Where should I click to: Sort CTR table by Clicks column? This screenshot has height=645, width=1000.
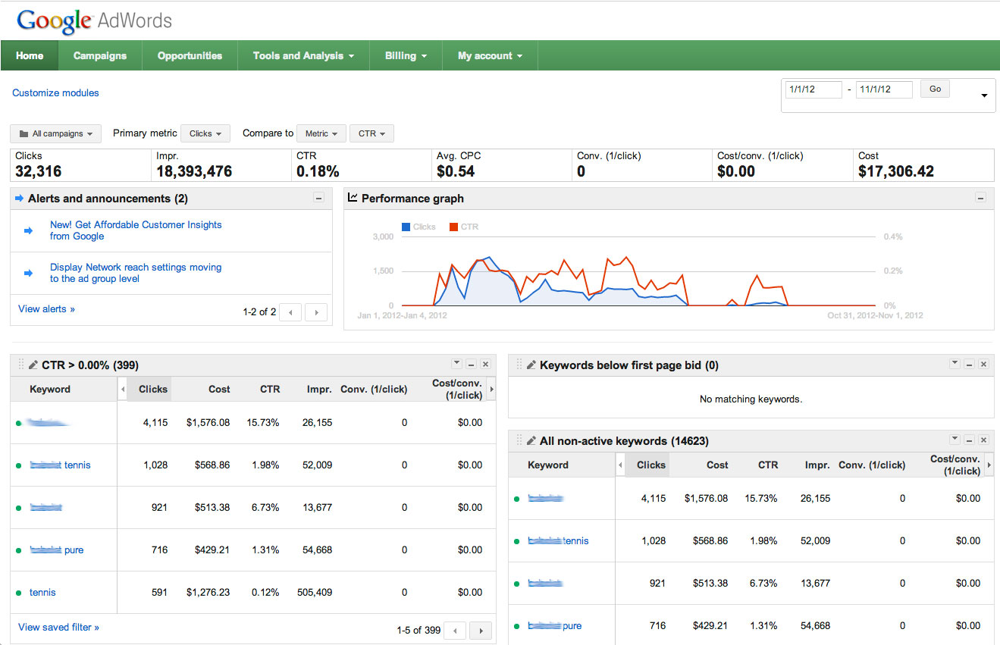[x=152, y=389]
